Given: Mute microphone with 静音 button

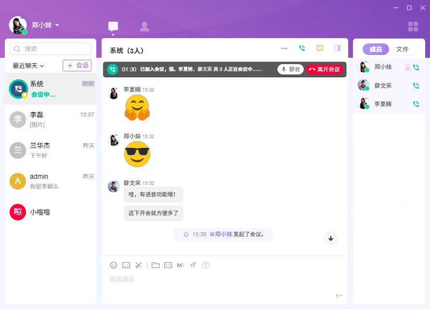Looking at the screenshot, I should (x=291, y=69).
